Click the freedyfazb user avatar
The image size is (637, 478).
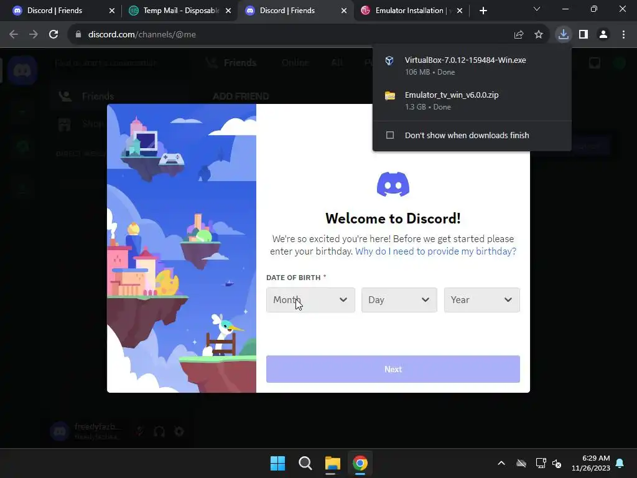60,431
